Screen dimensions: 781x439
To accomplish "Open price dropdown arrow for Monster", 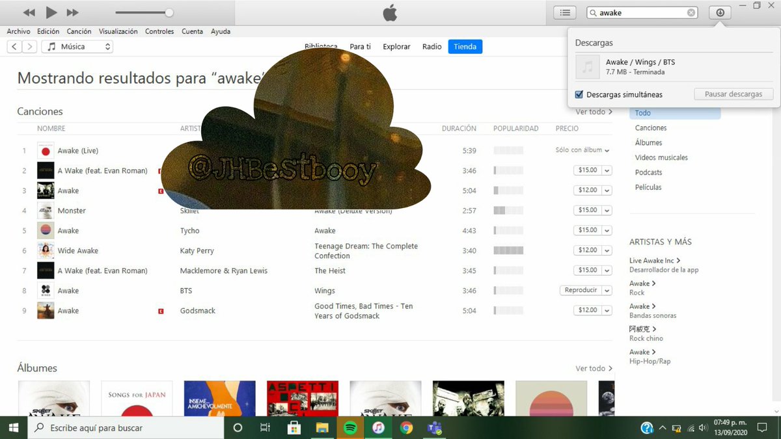I will click(x=607, y=210).
